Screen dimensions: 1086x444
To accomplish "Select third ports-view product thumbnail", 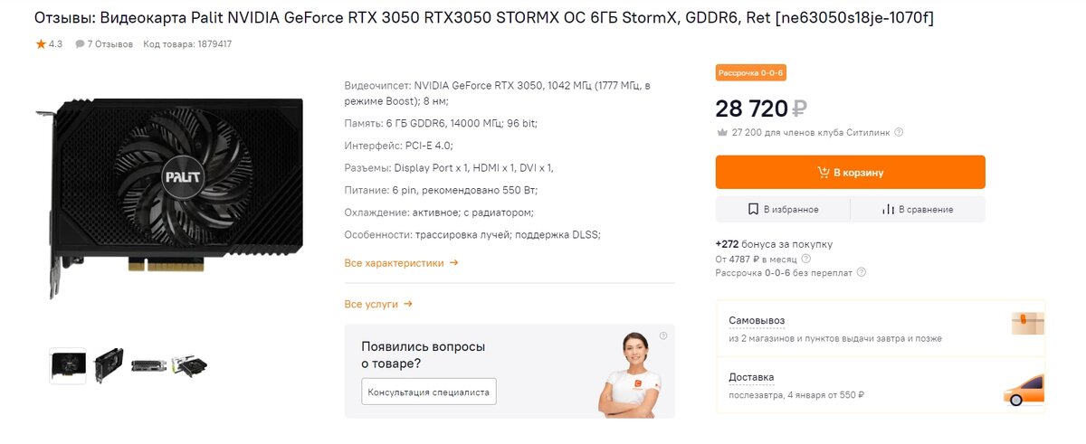I will (x=148, y=365).
